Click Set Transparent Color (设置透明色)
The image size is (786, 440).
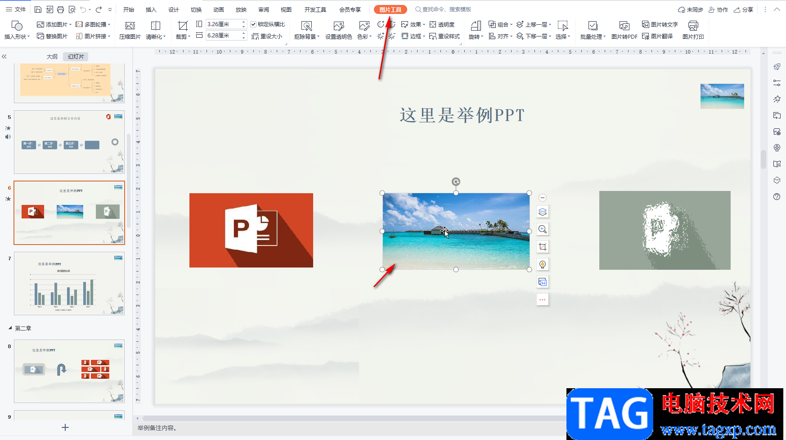point(338,30)
